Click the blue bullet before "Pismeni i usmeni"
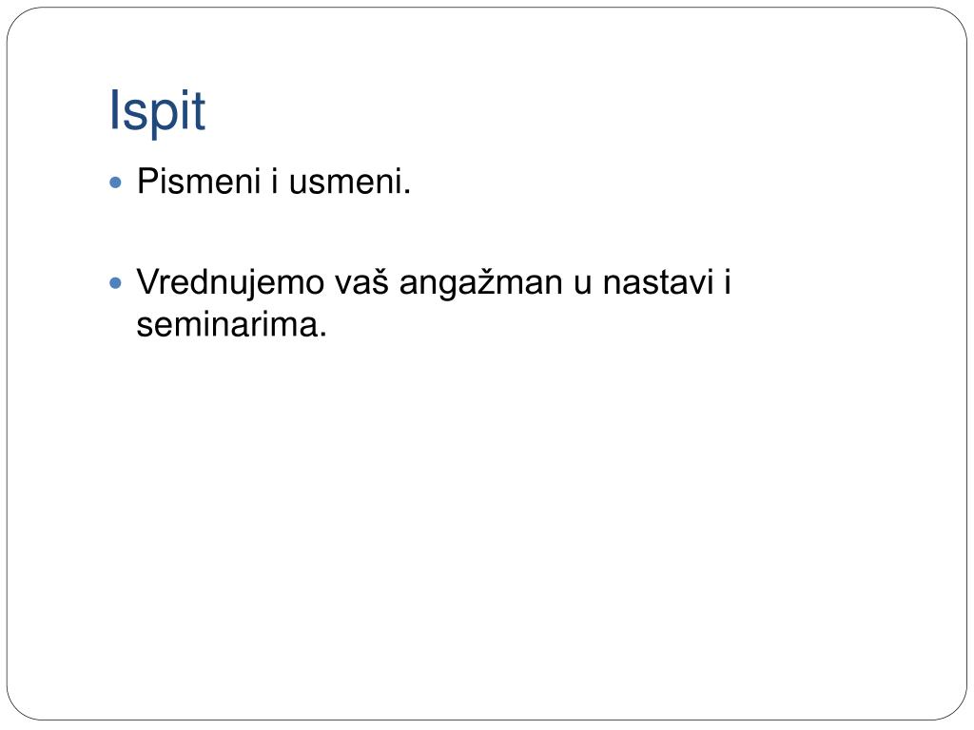 pos(115,182)
